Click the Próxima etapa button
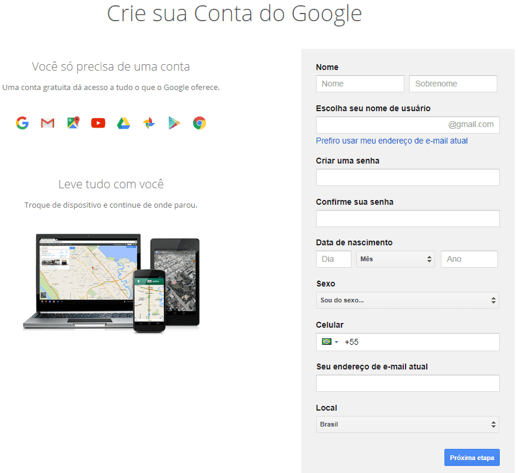Viewport: 518px width, 473px height. [471, 458]
